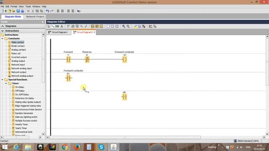Switch to Network Project tab
This screenshot has width=269, height=151.
point(35,17)
